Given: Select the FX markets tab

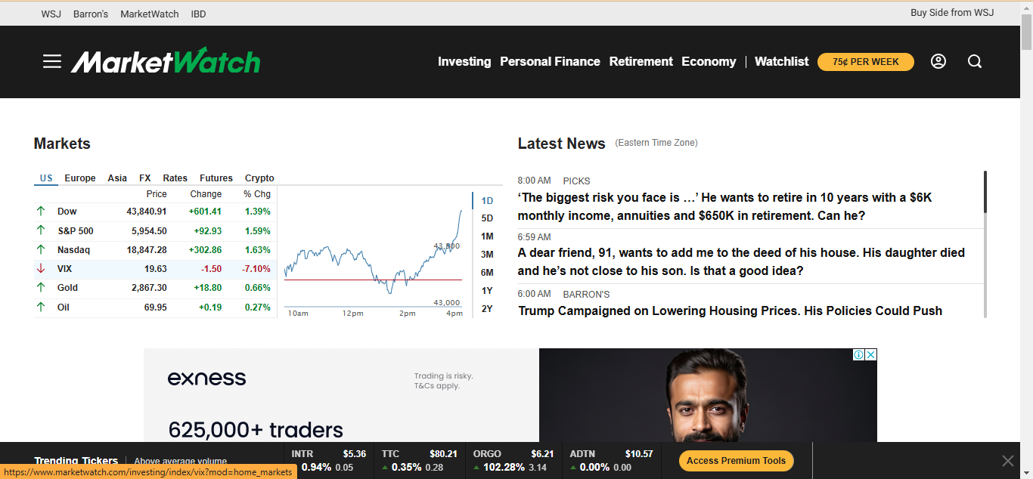Looking at the screenshot, I should 145,178.
